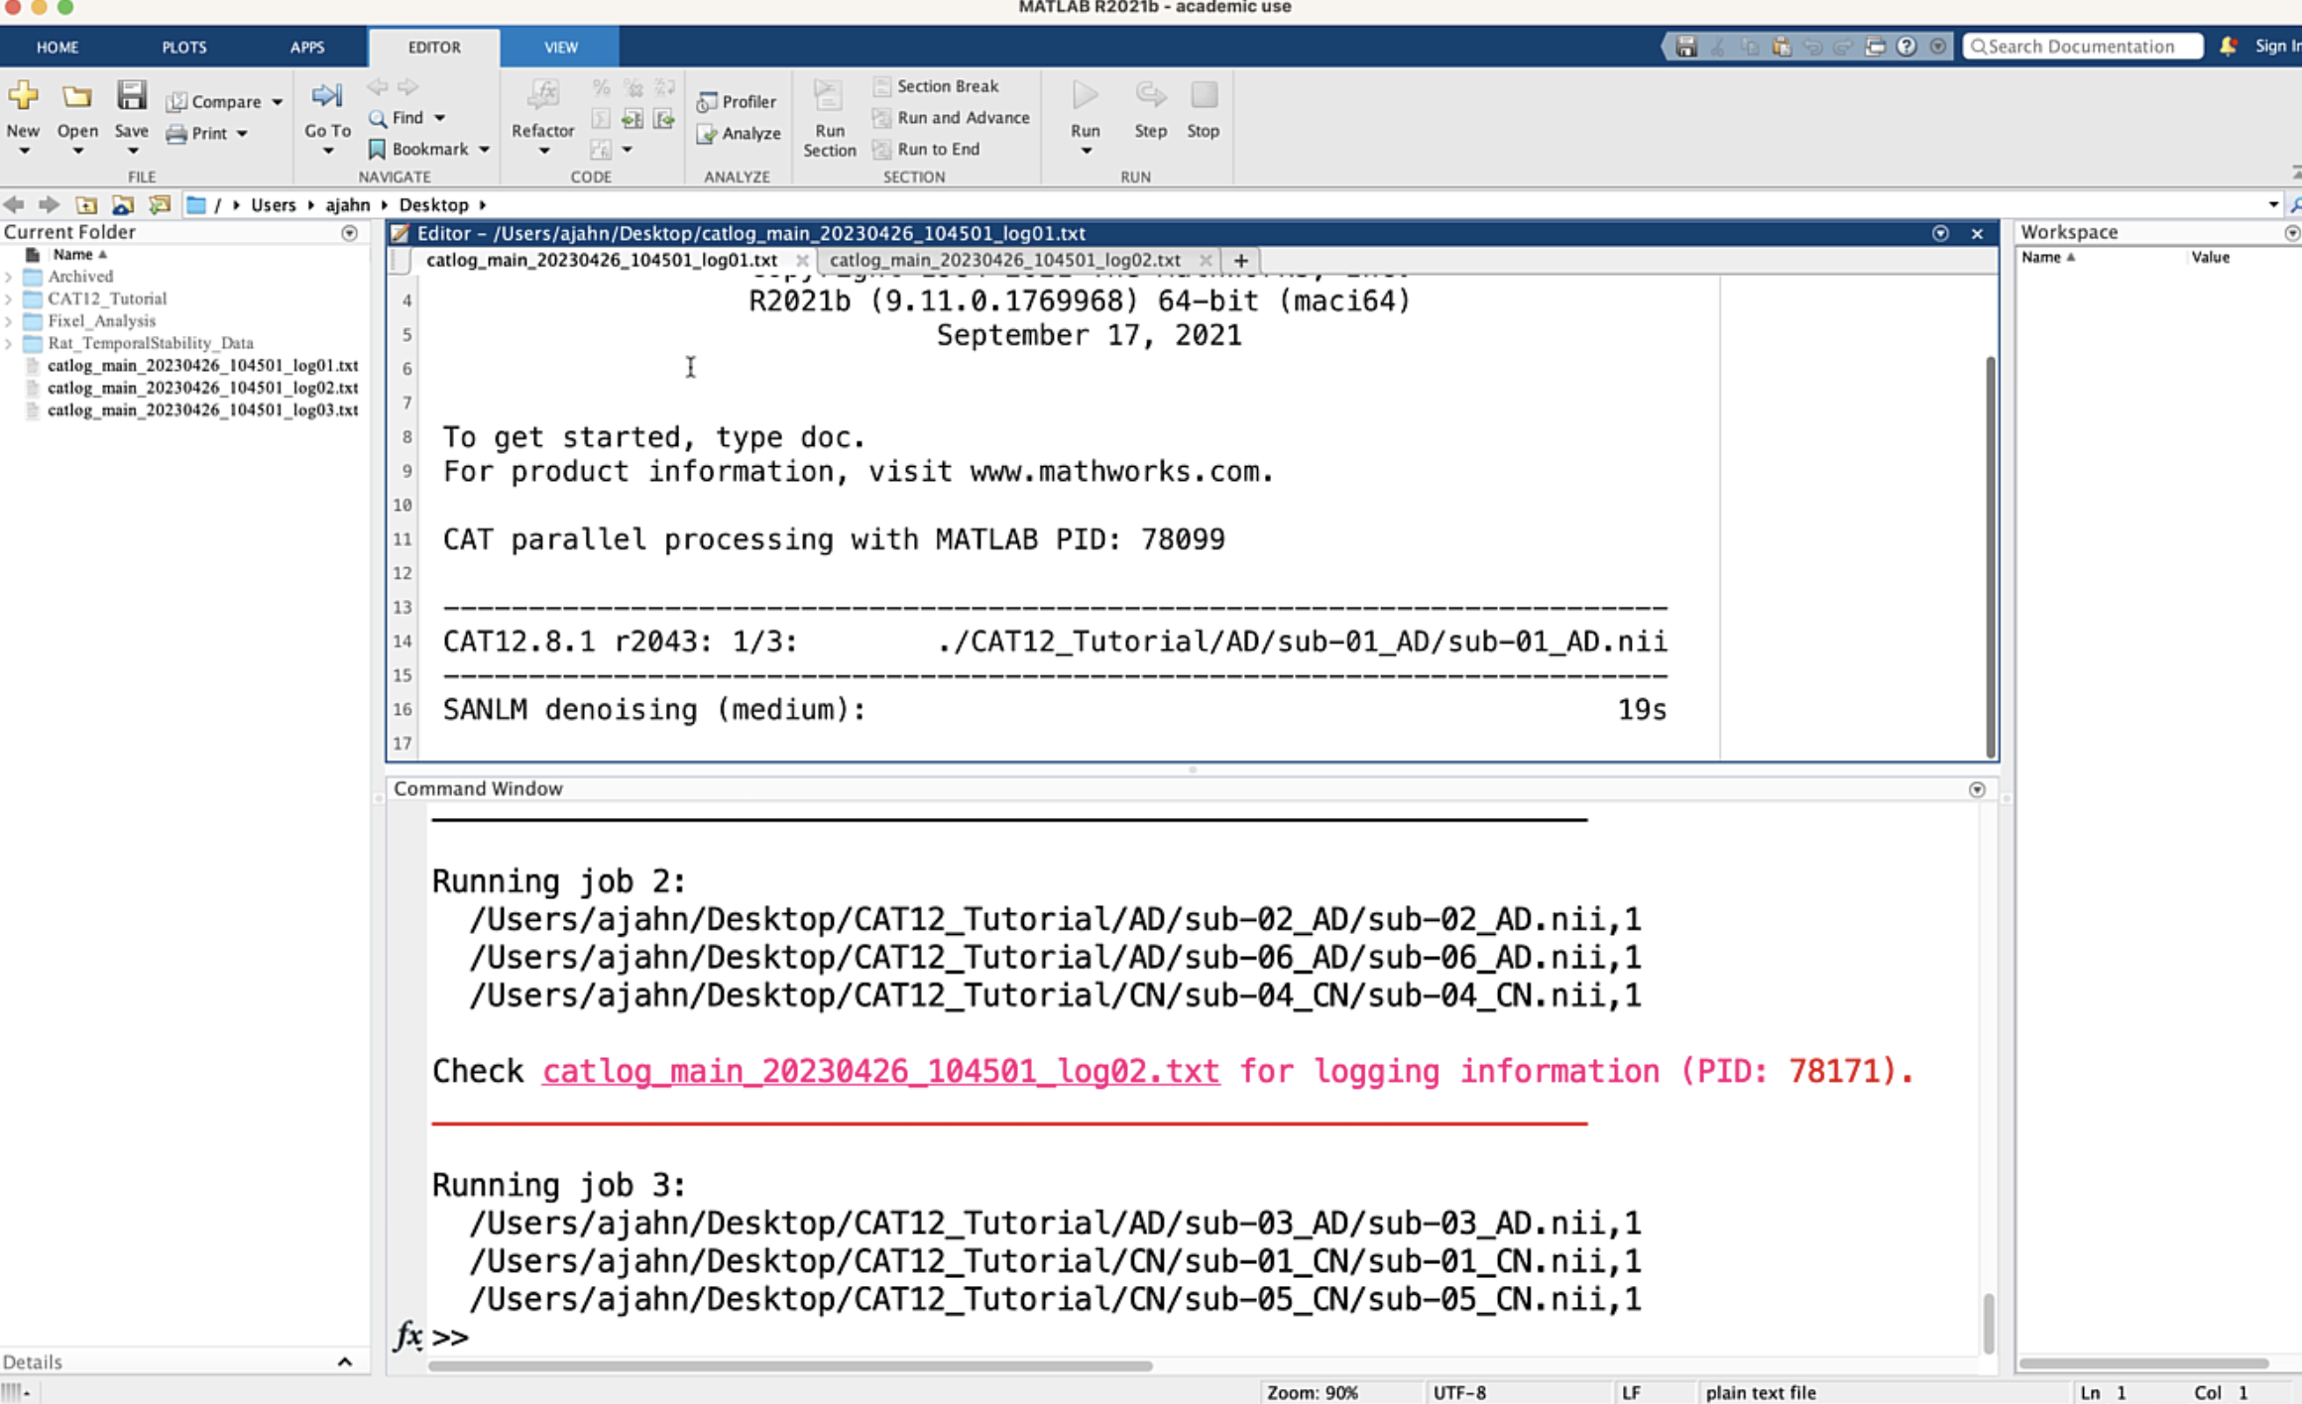This screenshot has width=2302, height=1404.
Task: Select catlog_main_20230426_104501_log03.txt file
Action: [202, 409]
